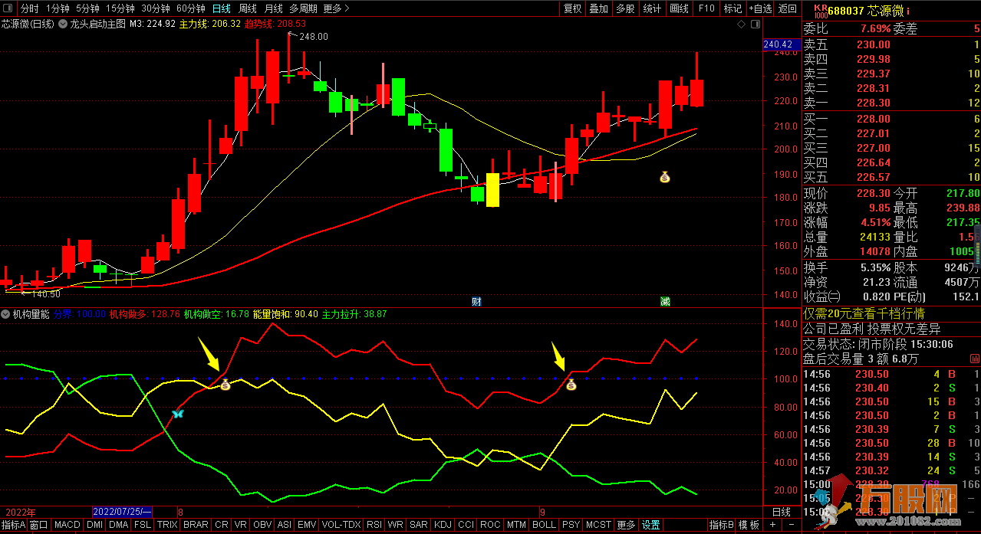
Task: Open 指标B indicator group tab
Action: pyautogui.click(x=721, y=525)
